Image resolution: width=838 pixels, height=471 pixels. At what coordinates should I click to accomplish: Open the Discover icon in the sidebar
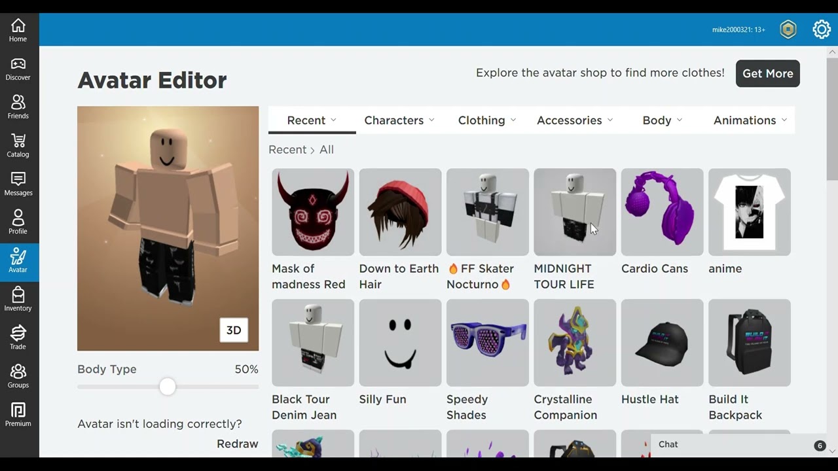pyautogui.click(x=18, y=69)
